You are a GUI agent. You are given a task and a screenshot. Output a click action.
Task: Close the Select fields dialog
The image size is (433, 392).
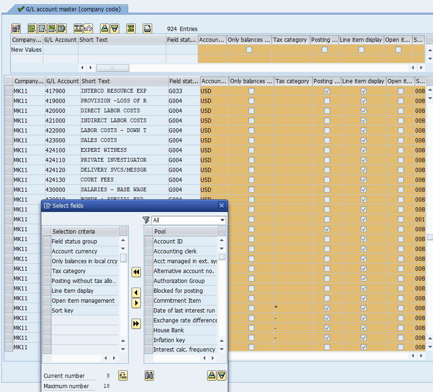point(222,206)
